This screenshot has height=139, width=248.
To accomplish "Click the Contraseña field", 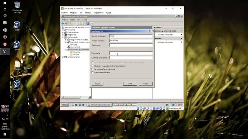I will click(131, 53).
